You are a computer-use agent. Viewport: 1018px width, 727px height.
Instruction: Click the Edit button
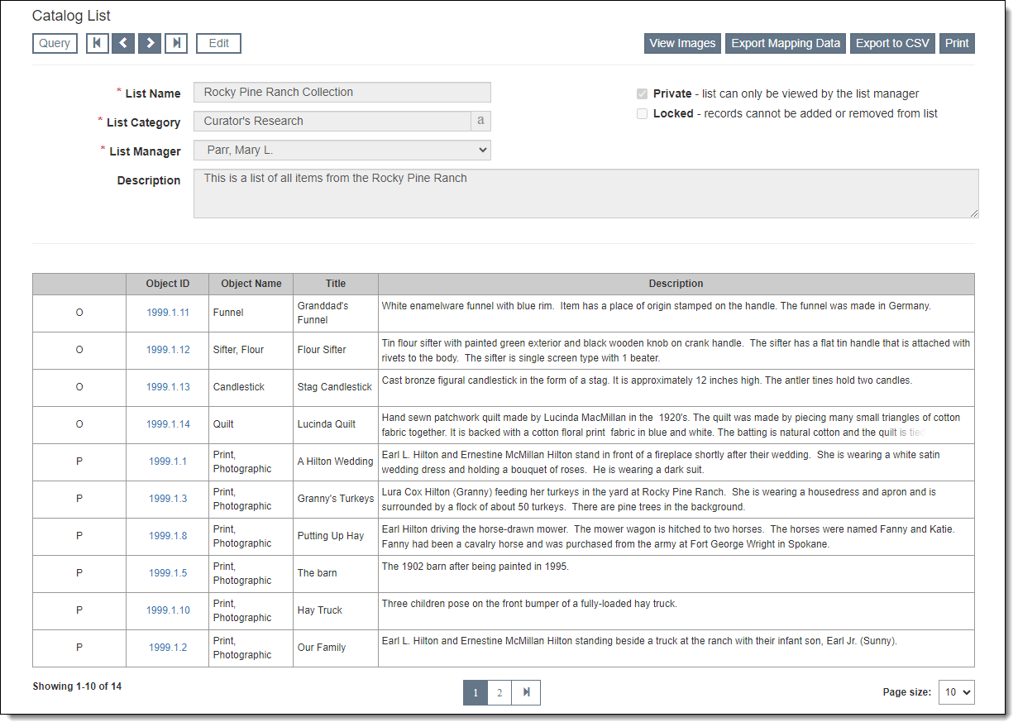point(218,43)
